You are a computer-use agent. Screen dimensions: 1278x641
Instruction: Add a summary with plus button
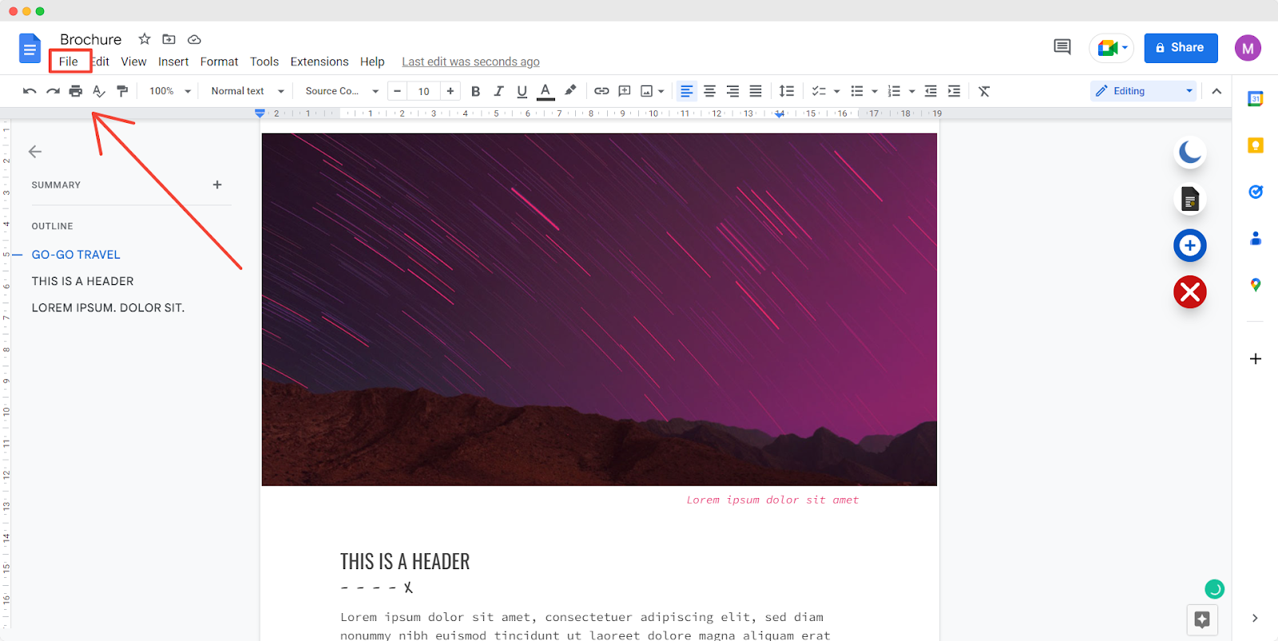click(x=217, y=184)
